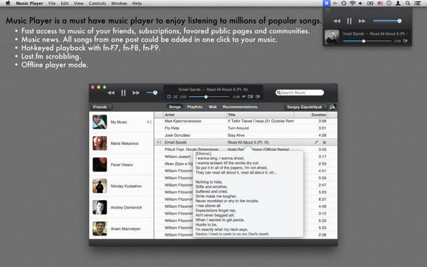Open the Friends dropdown selector

click(102, 107)
